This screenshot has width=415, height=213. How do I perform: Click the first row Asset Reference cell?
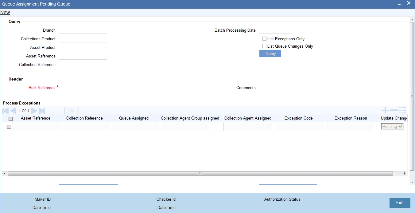tap(37, 126)
